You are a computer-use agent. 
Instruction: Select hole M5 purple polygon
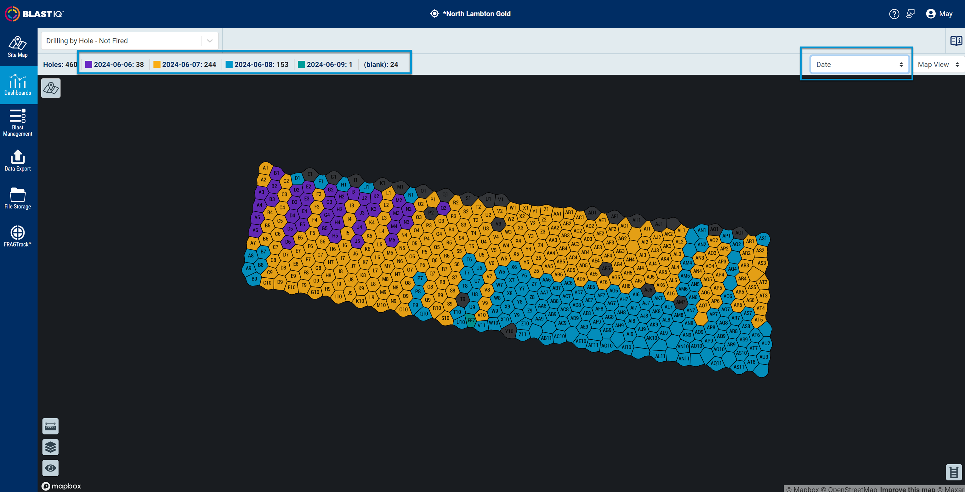point(392,240)
